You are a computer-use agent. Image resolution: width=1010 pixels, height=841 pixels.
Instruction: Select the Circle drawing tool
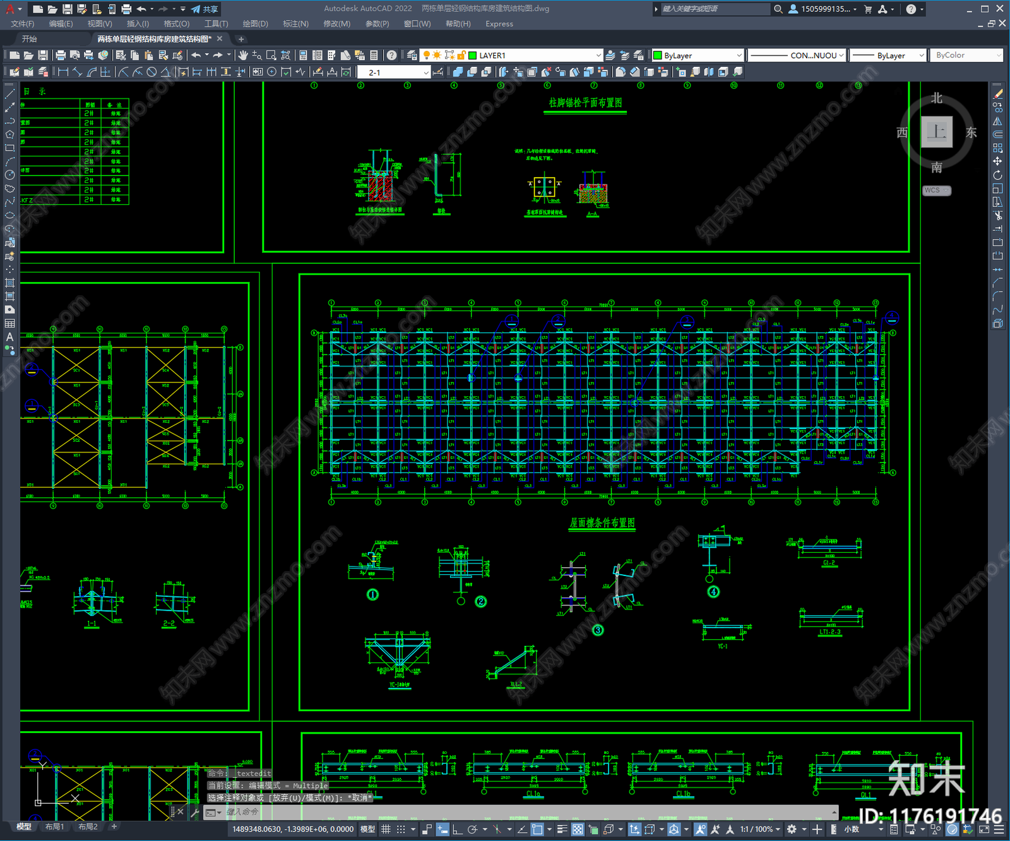[x=9, y=175]
